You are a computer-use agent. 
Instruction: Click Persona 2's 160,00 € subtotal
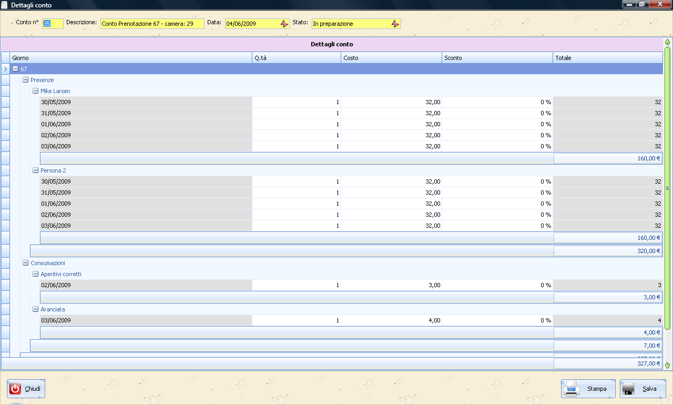608,238
